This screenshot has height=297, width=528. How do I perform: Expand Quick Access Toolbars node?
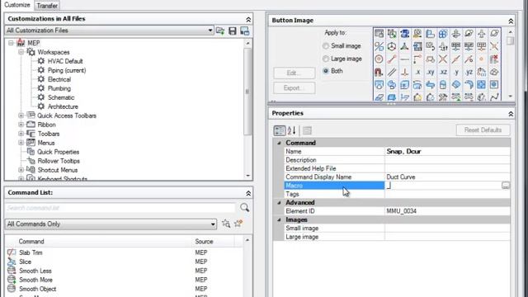tap(21, 115)
